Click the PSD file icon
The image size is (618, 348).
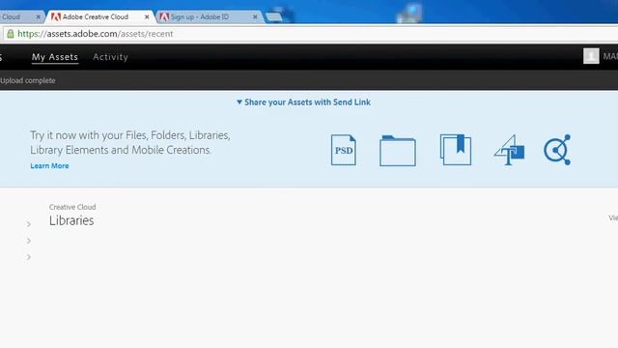344,150
